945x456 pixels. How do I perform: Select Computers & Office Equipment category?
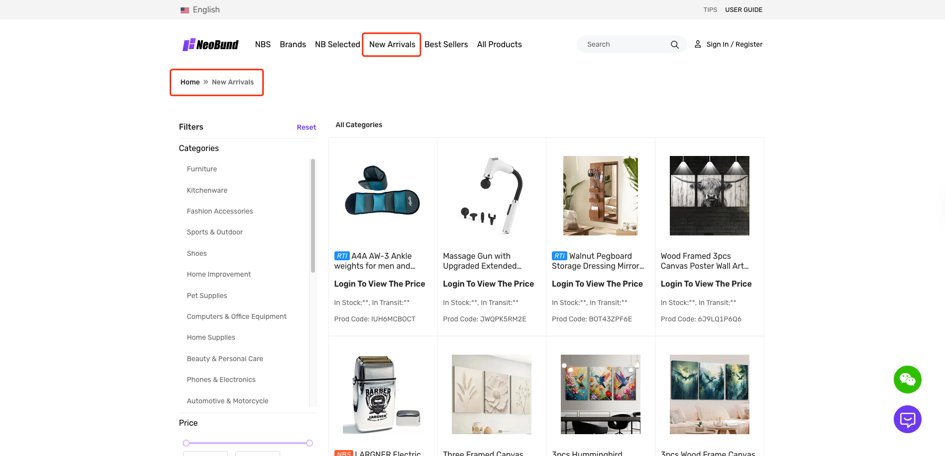tap(236, 316)
